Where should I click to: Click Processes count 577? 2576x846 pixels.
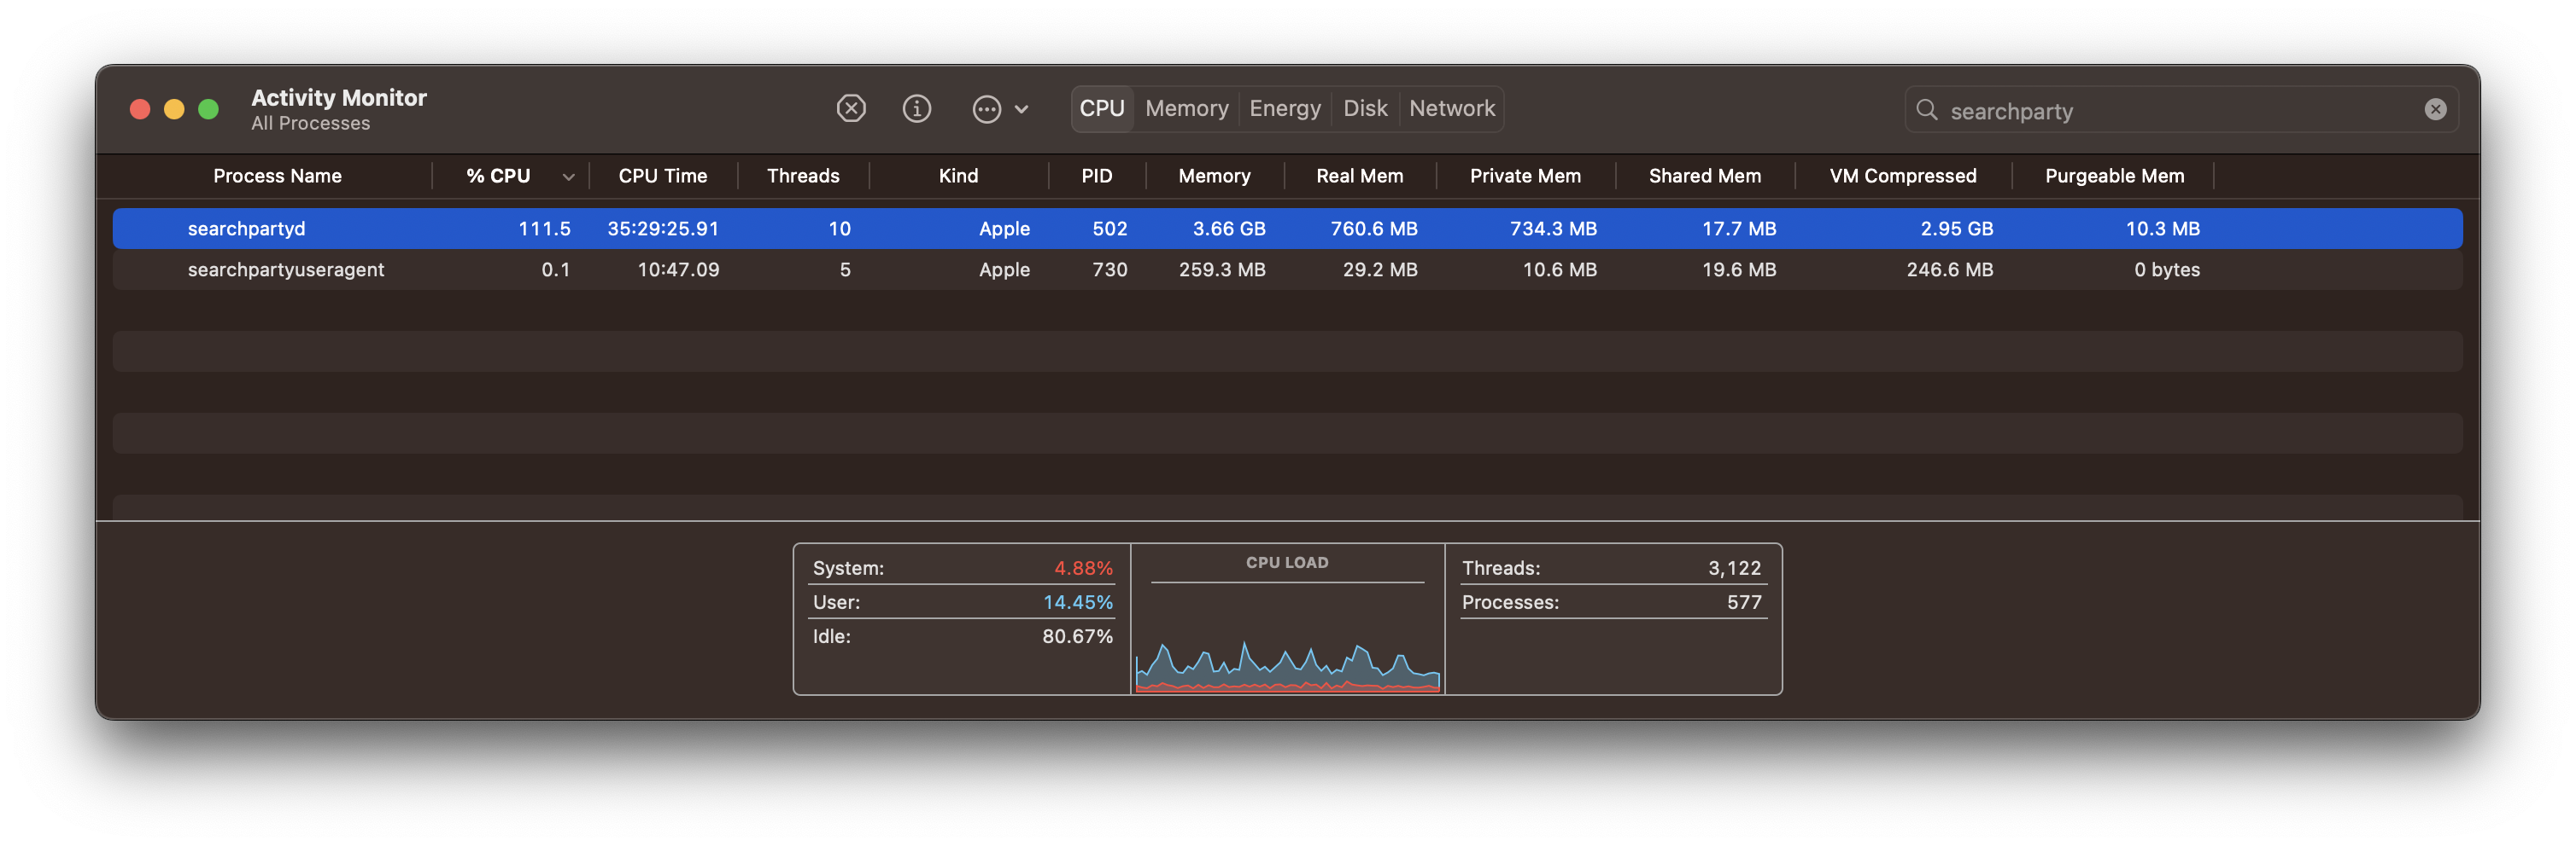pyautogui.click(x=1743, y=602)
